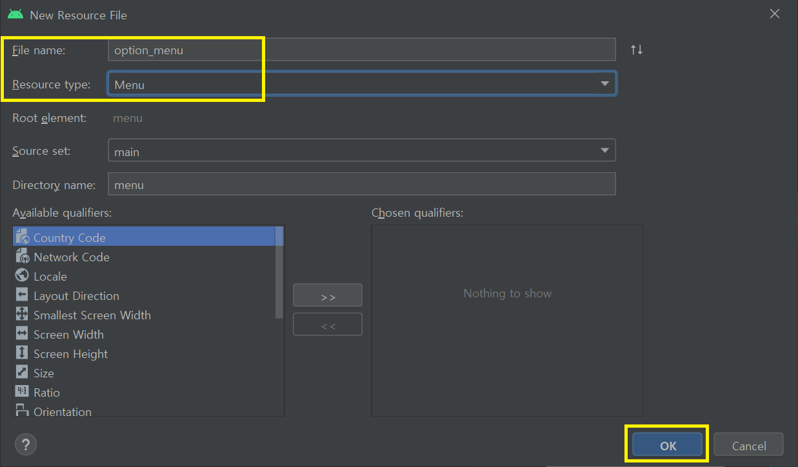Click the Locale globe icon
Viewport: 798px width, 467px height.
[x=22, y=275]
